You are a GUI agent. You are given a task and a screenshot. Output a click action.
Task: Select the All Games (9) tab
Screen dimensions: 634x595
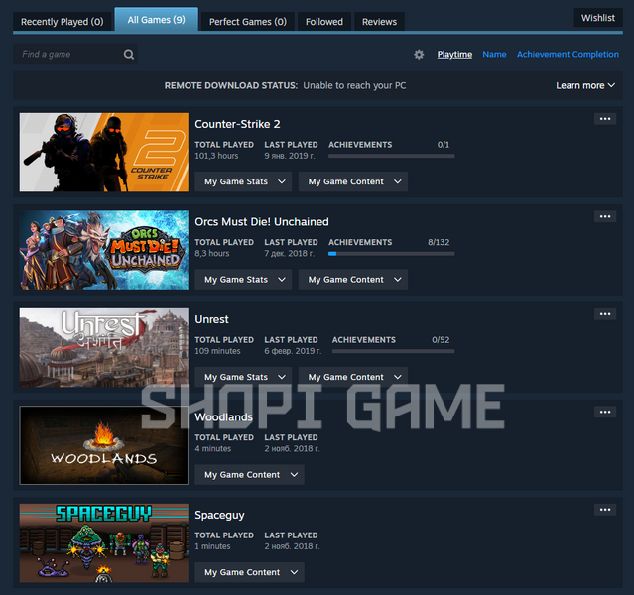pos(157,20)
